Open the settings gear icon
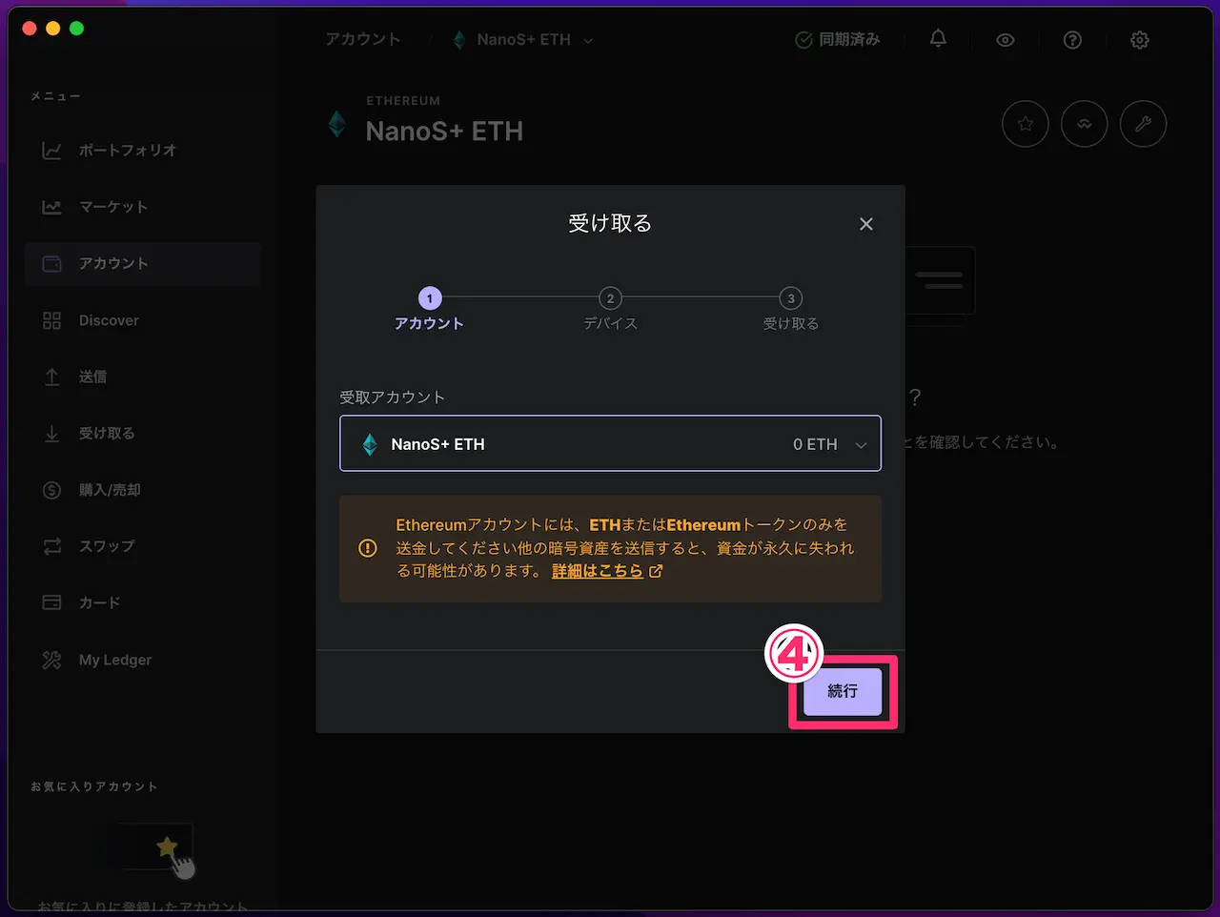 (1140, 40)
